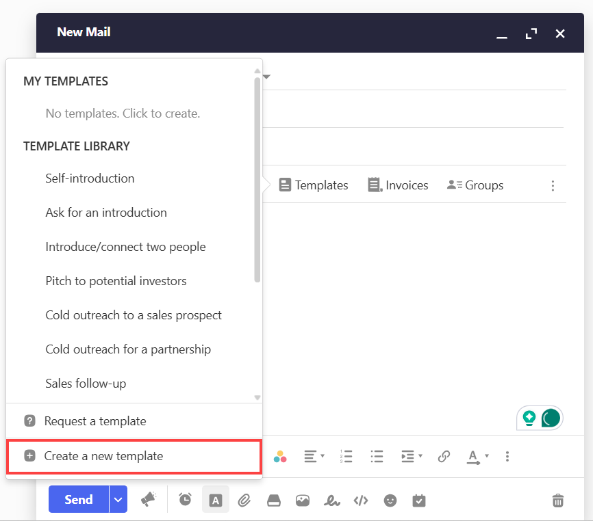Click the Send button
The image size is (593, 521).
(x=79, y=499)
